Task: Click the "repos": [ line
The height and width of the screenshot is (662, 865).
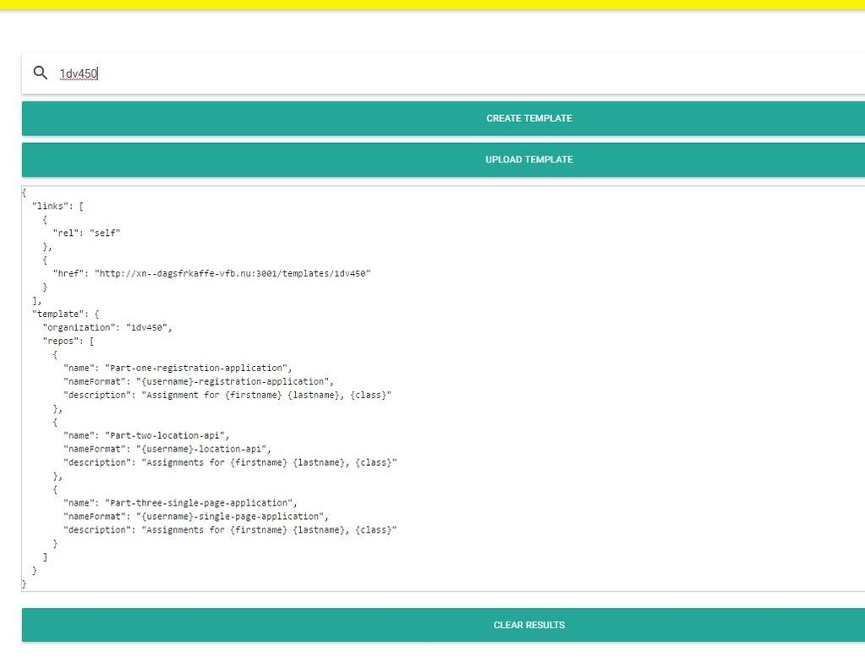Action: pos(68,341)
